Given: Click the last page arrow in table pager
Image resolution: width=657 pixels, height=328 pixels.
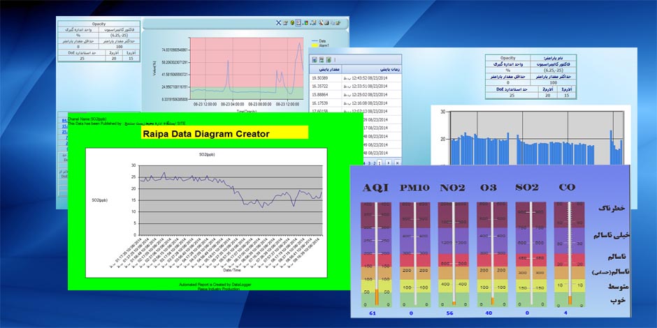Looking at the screenshot, I should [397, 163].
